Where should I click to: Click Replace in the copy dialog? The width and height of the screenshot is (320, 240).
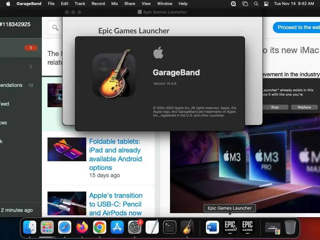pyautogui.click(x=304, y=107)
